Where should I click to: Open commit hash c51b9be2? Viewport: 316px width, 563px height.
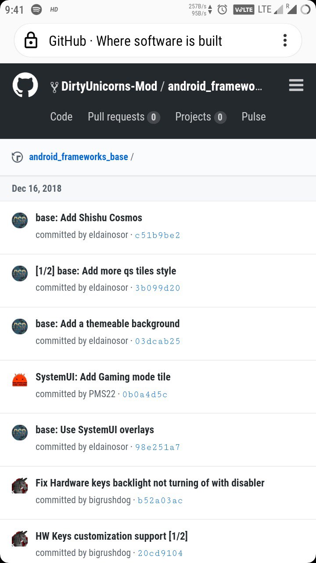158,235
